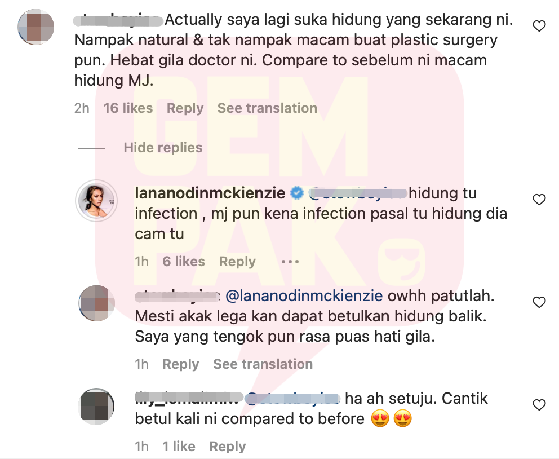View the 16 likes on top comment
Screen dimensions: 559x459
tap(128, 108)
